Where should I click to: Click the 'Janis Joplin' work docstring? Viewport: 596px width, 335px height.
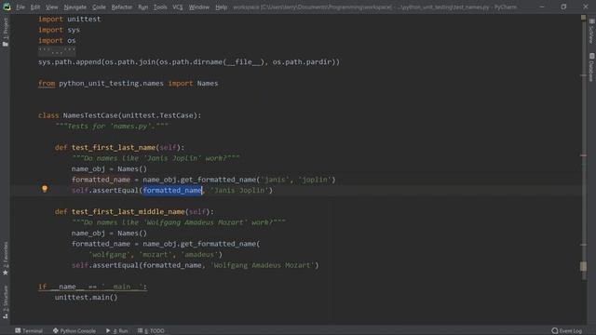pos(156,158)
